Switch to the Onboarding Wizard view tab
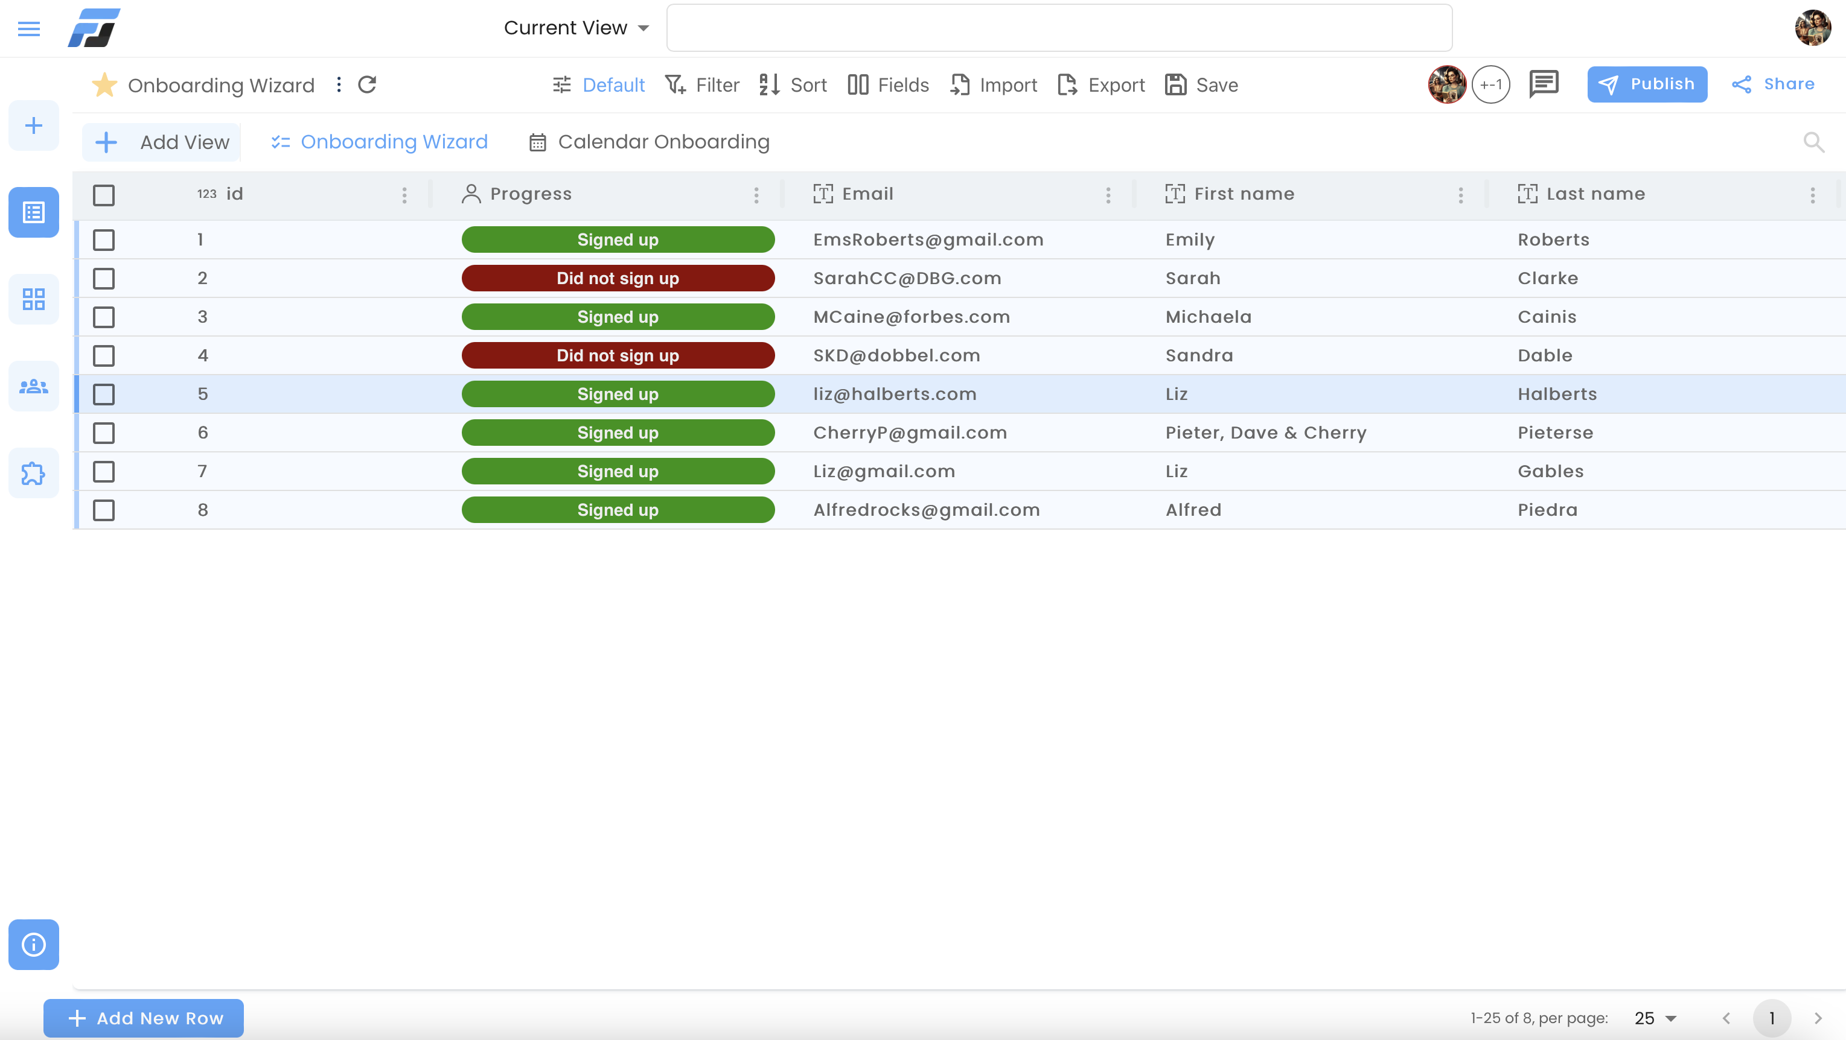This screenshot has height=1040, width=1846. tap(379, 142)
